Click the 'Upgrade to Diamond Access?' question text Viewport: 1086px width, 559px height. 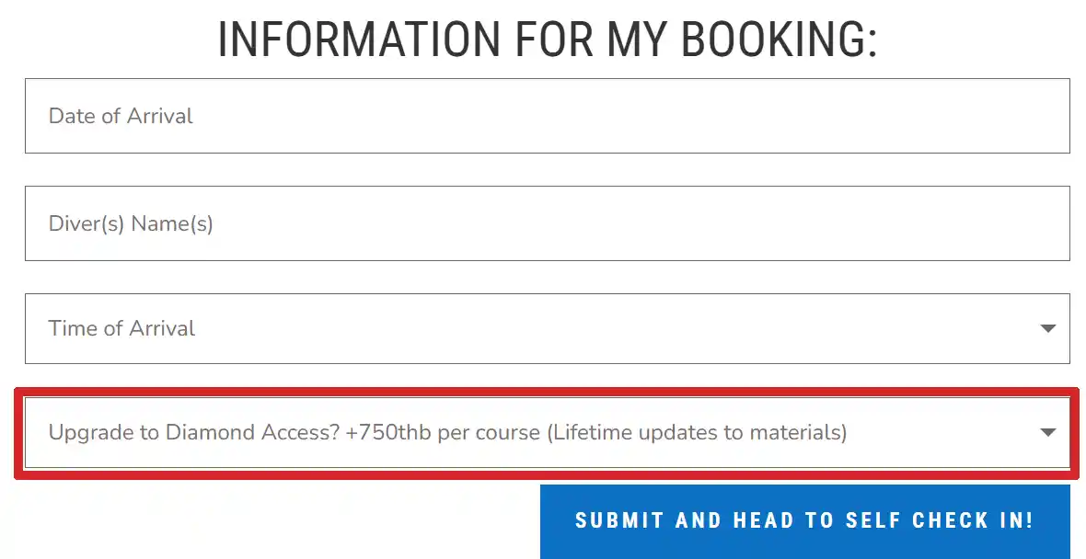click(194, 432)
